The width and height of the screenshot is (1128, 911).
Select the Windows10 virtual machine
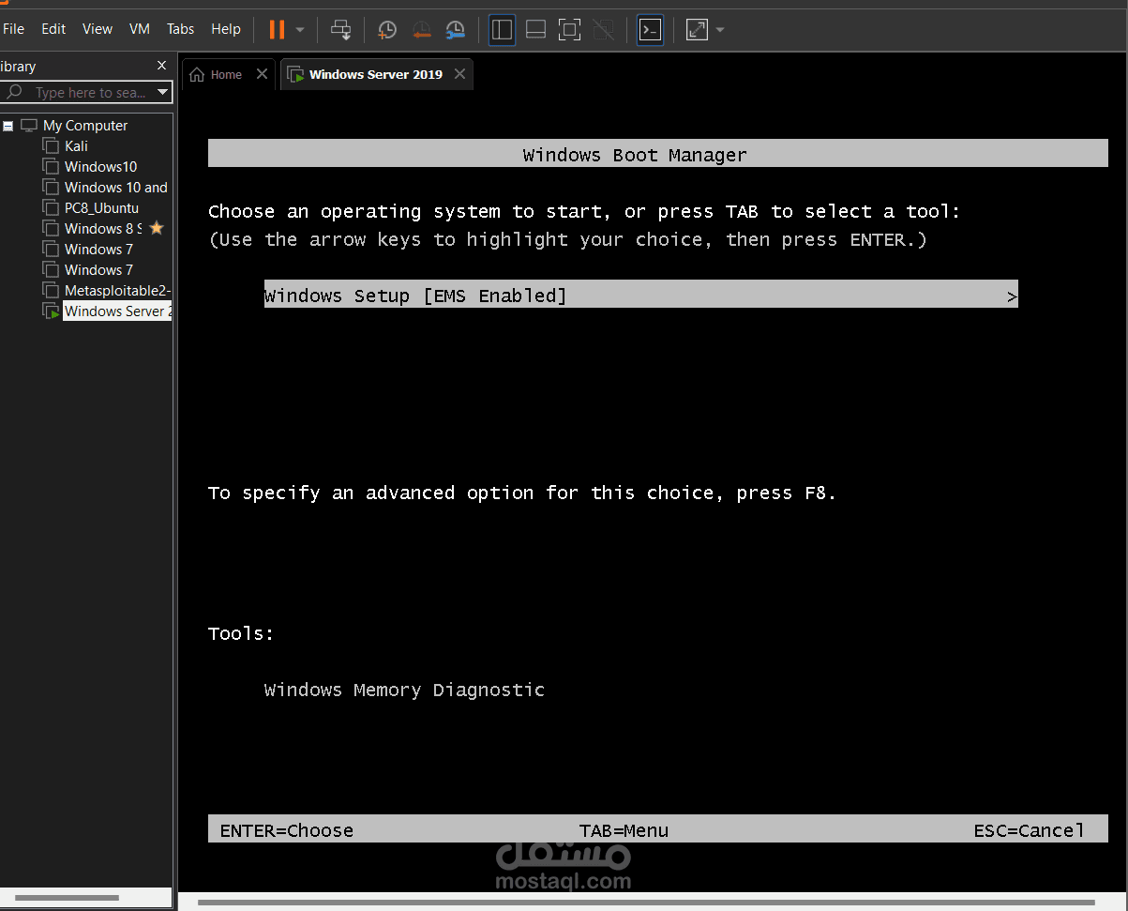[x=100, y=167]
